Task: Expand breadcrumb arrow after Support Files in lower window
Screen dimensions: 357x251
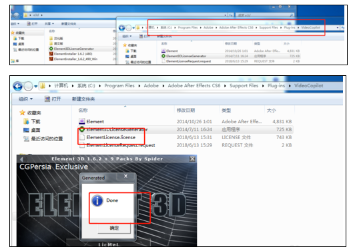Action: 263,86
